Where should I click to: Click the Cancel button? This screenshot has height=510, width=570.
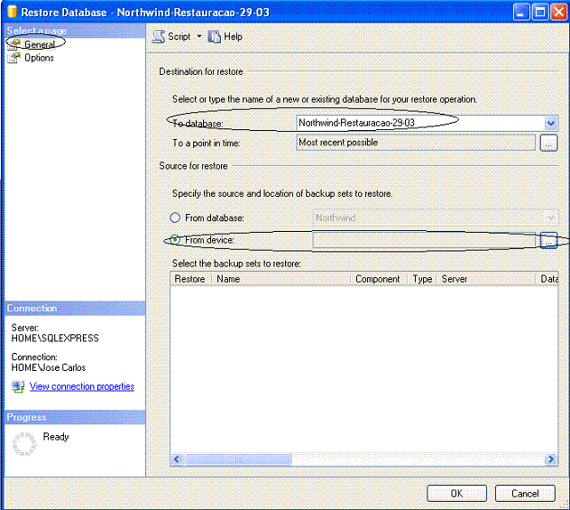[525, 493]
